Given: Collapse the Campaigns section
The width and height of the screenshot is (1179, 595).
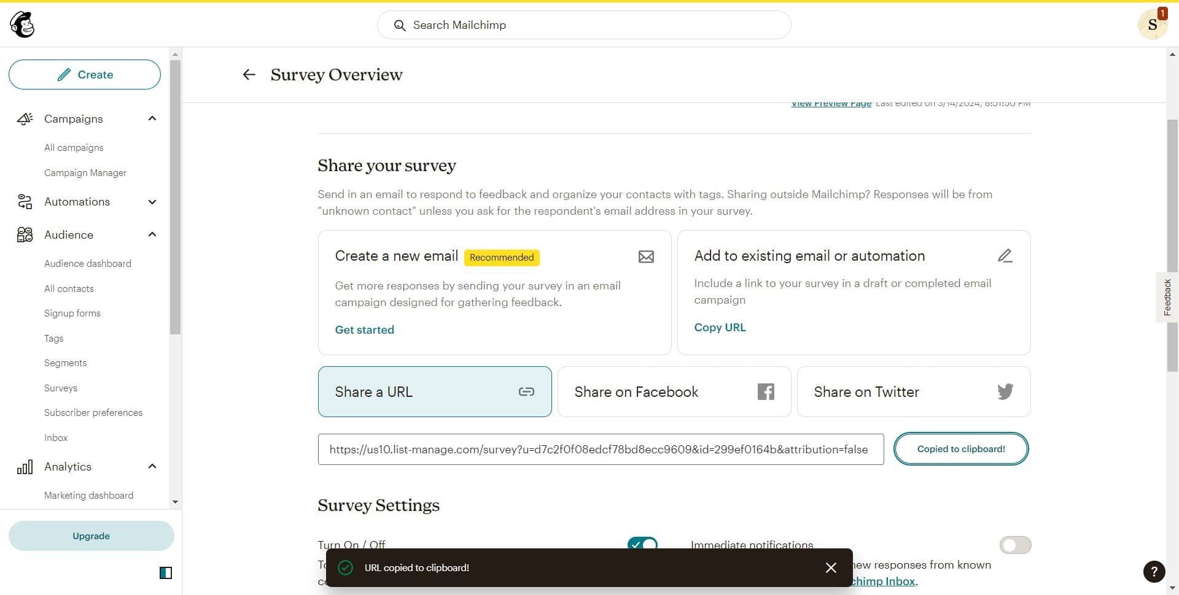Looking at the screenshot, I should coord(152,118).
